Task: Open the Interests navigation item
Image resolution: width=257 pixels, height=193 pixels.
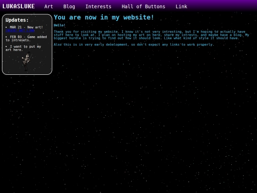Action: (99, 6)
